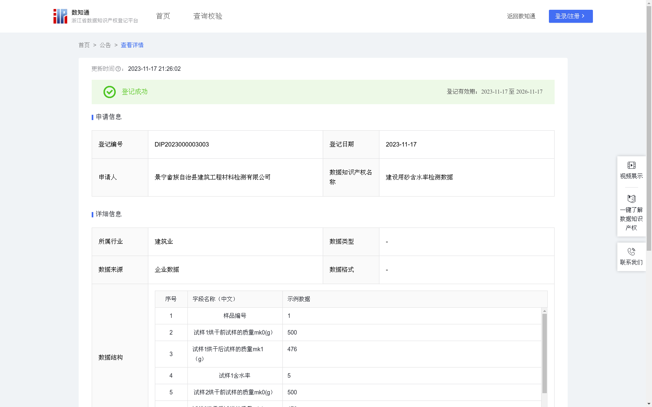Open the 视频展示 sidebar icon

(631, 165)
